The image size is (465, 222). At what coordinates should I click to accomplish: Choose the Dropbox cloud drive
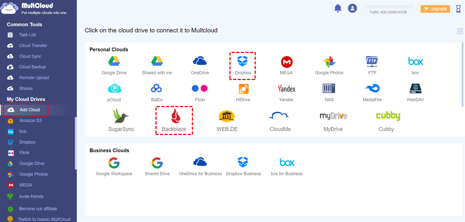243,65
